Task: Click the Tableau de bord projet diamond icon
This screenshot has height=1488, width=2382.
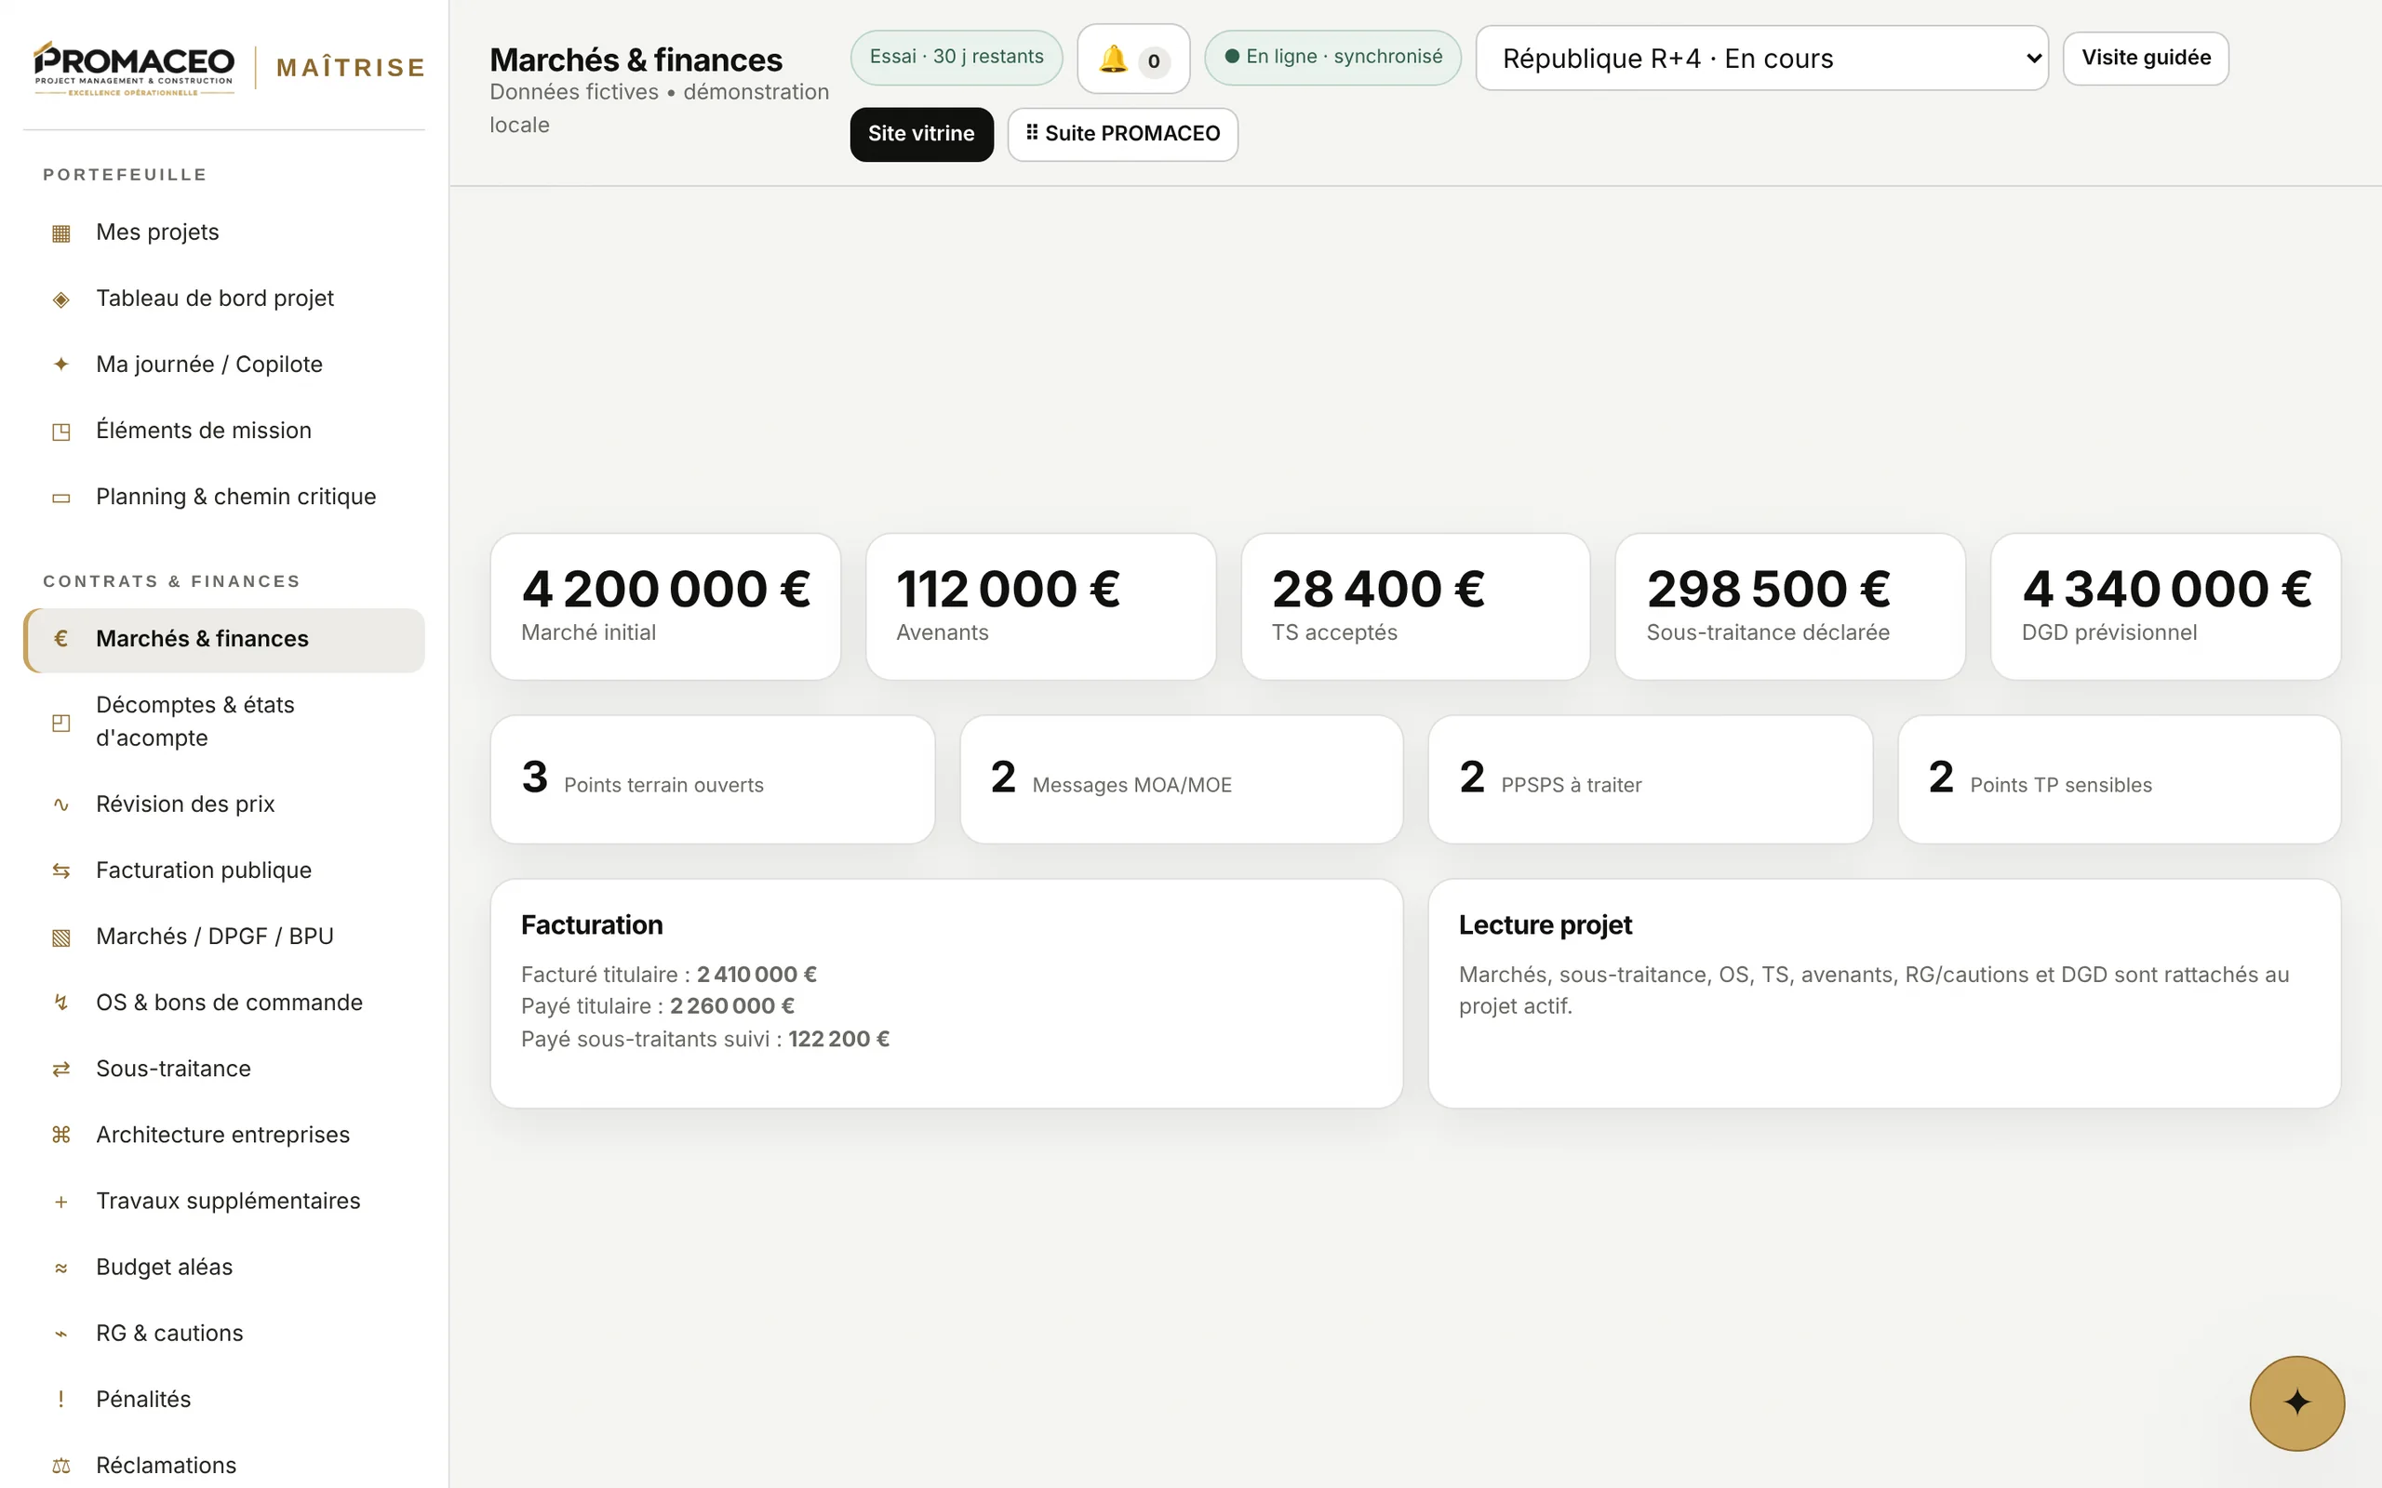Action: (x=61, y=299)
